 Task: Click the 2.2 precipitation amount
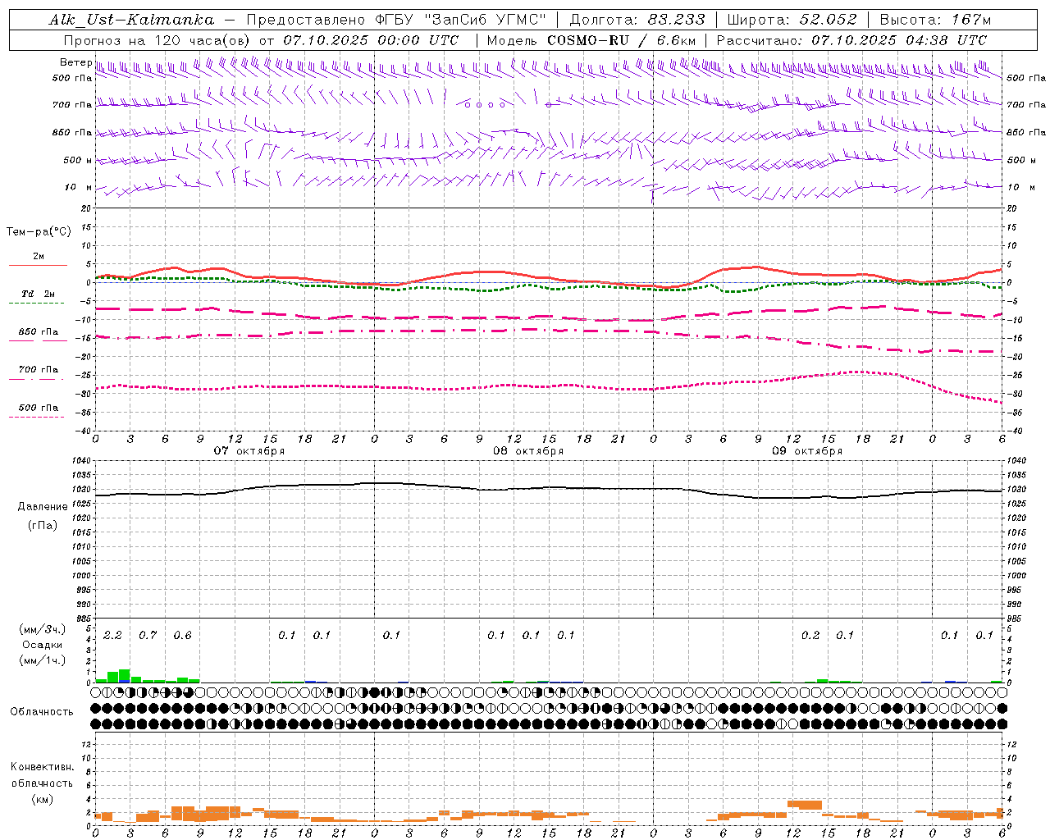[112, 636]
